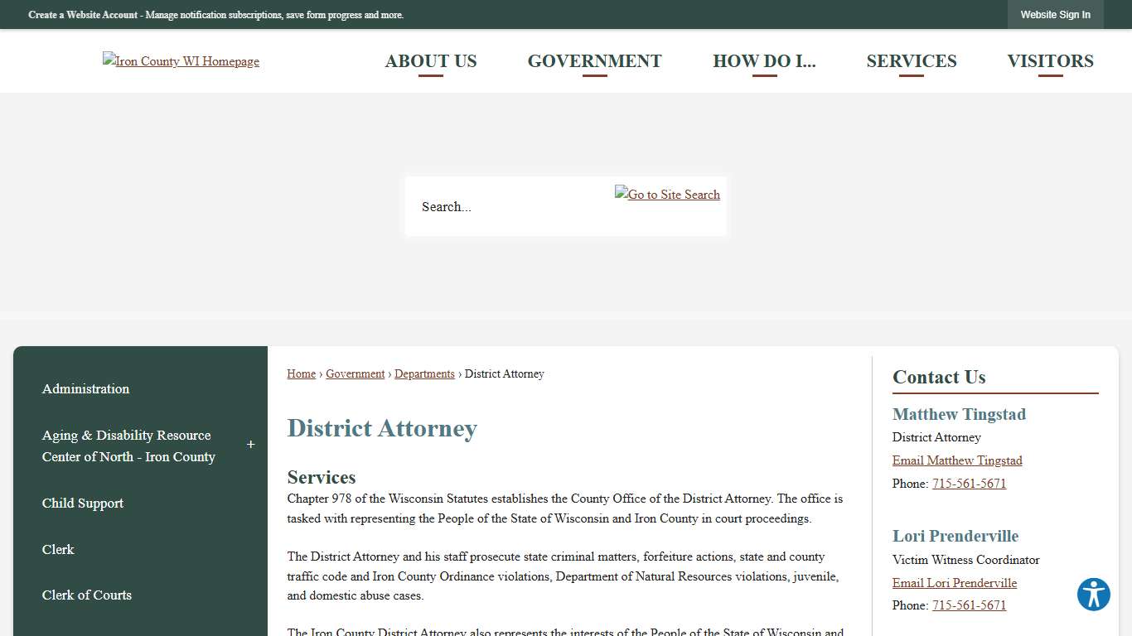Click Home in the breadcrumb trail

tap(301, 373)
